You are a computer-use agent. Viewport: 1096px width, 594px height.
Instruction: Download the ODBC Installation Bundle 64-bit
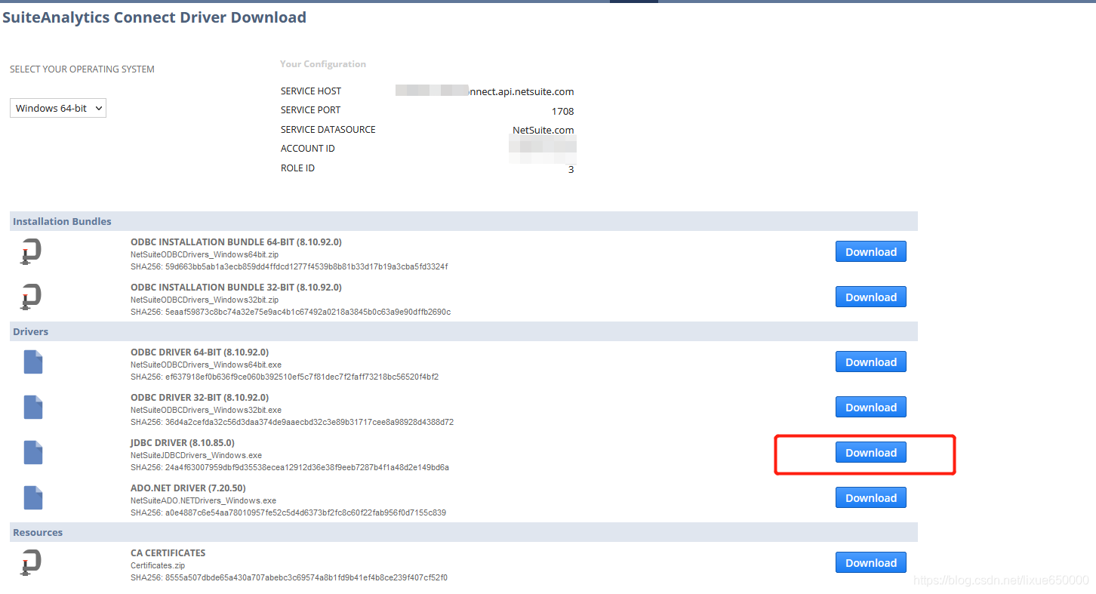(870, 251)
